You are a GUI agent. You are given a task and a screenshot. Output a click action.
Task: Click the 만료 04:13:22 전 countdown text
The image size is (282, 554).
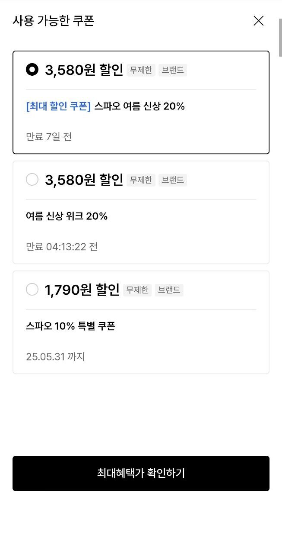click(x=62, y=247)
